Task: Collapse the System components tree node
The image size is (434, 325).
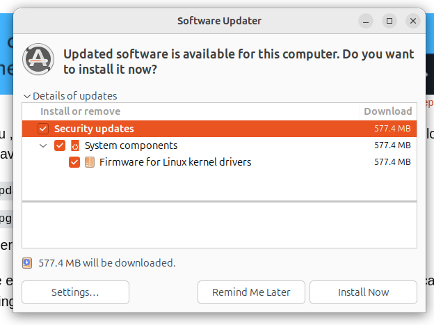Action: point(44,145)
